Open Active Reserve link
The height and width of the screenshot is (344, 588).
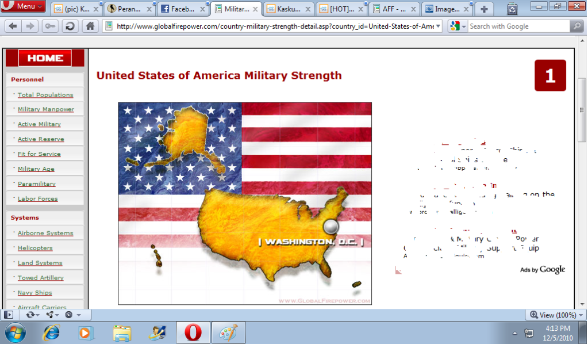41,139
